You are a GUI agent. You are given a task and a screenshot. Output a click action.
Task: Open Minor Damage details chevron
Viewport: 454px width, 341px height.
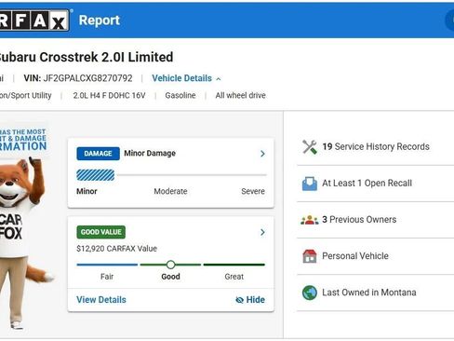[262, 154]
